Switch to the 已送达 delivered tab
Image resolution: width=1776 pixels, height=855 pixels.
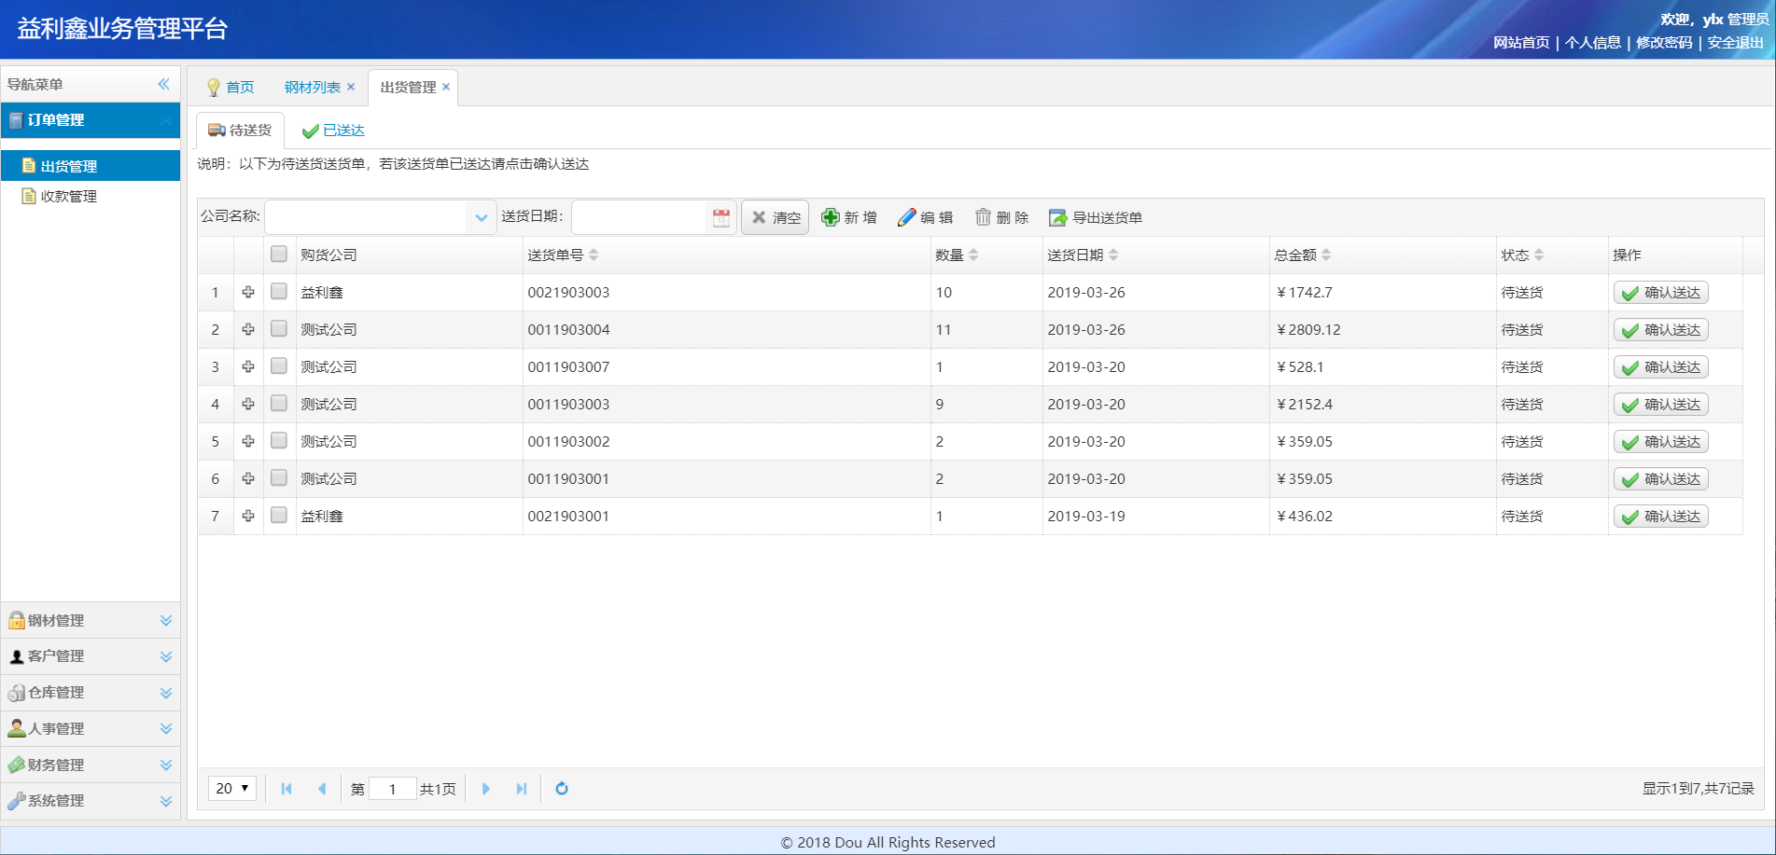333,131
